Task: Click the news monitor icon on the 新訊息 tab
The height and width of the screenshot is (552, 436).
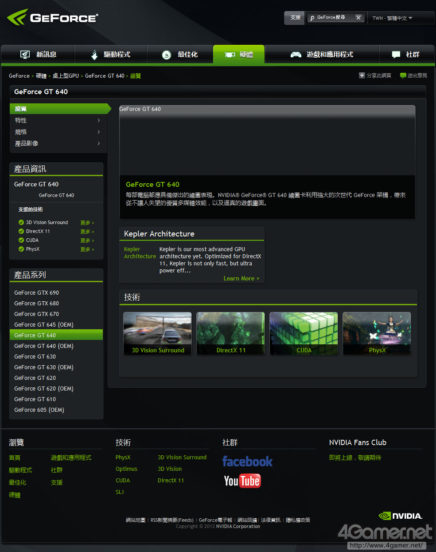Action: (25, 55)
